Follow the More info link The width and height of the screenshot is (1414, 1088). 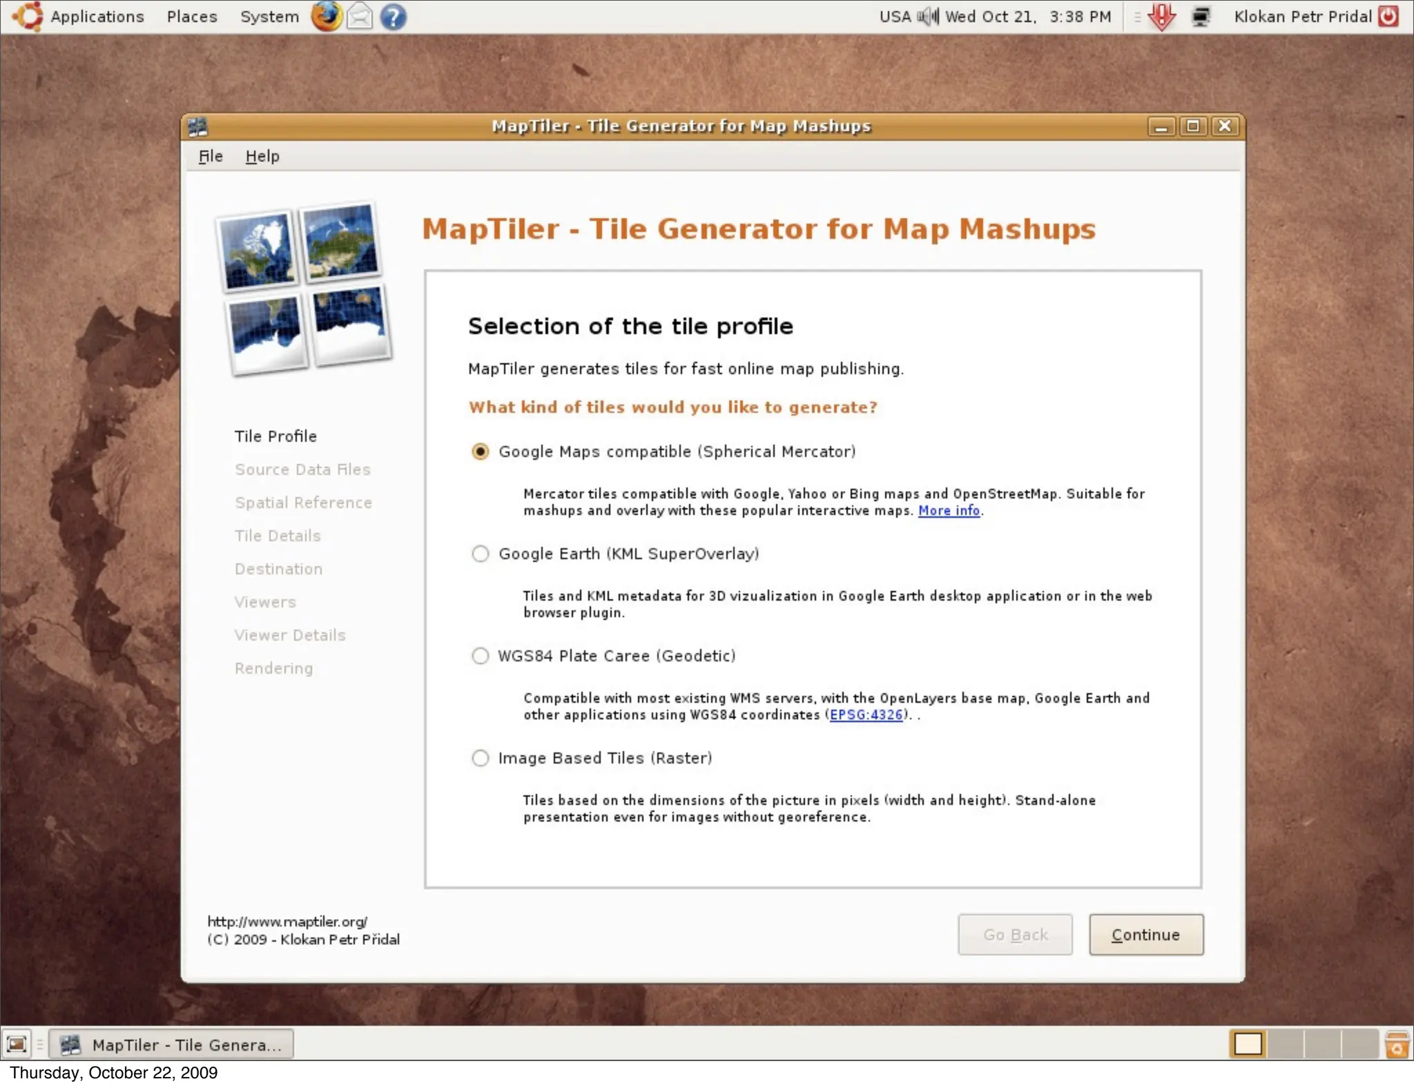(x=949, y=511)
